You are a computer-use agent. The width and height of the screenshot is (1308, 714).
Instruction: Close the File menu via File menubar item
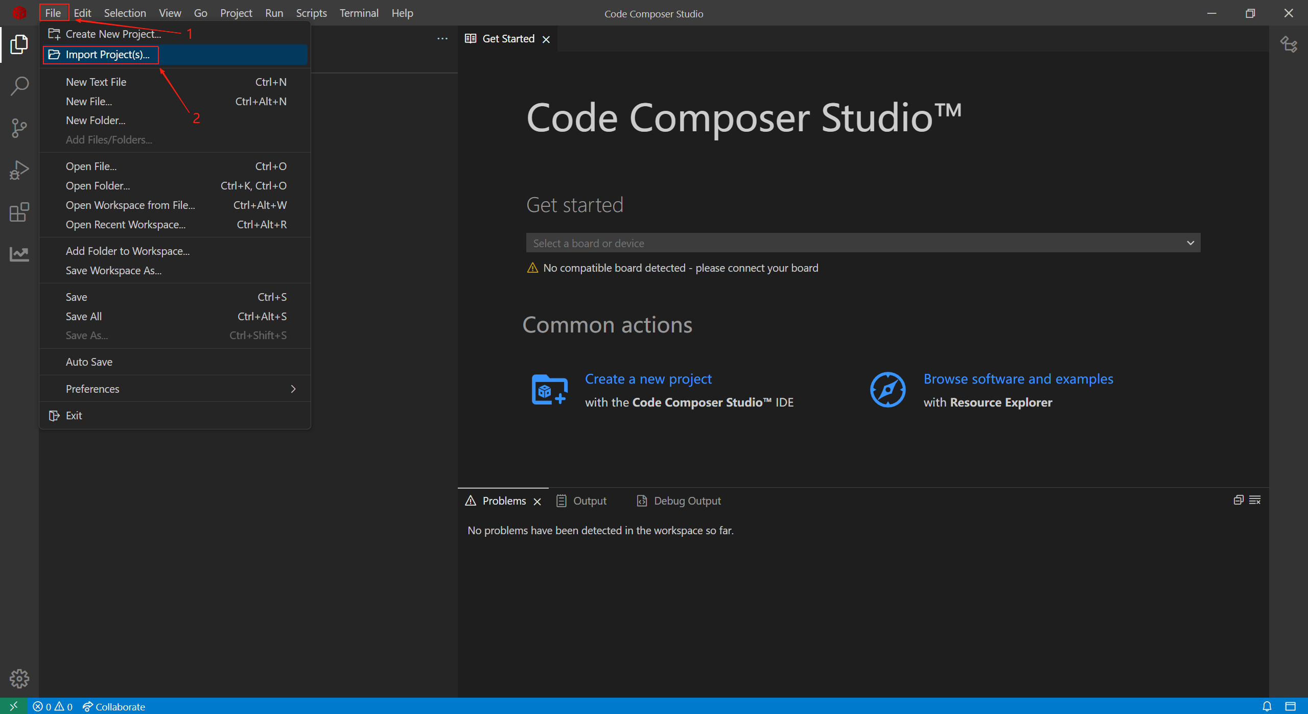click(53, 13)
